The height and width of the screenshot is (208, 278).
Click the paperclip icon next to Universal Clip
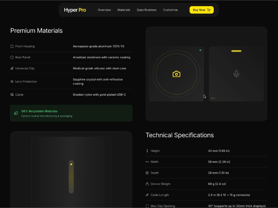tap(12, 68)
